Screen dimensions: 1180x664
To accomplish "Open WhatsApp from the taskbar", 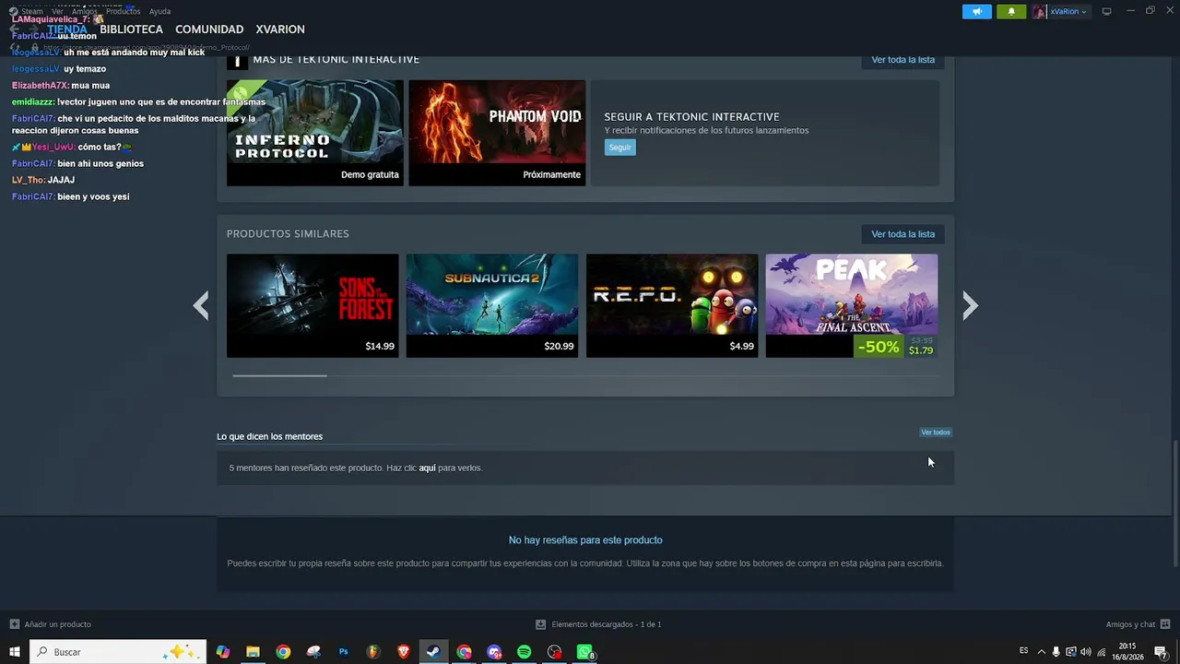I will pyautogui.click(x=584, y=652).
